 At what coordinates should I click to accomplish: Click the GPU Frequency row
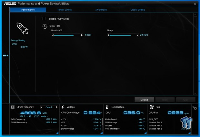tap(34, 119)
